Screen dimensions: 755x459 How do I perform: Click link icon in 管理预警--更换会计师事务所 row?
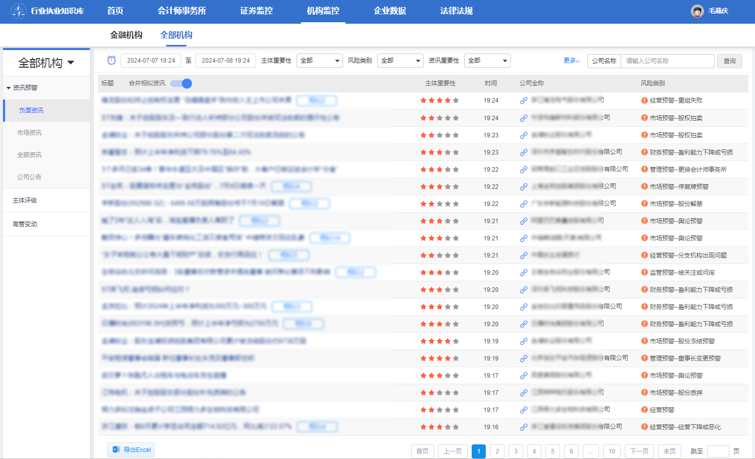[524, 170]
